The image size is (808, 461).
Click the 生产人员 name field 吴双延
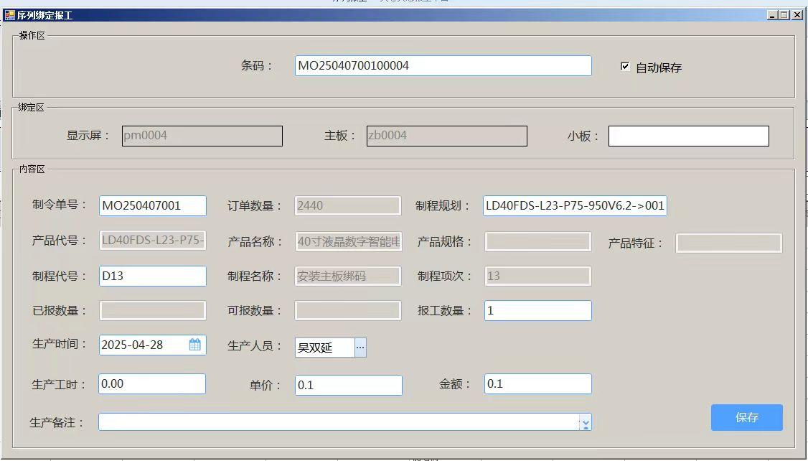(x=324, y=348)
